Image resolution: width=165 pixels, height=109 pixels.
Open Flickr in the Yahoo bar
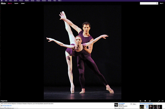[55, 1]
